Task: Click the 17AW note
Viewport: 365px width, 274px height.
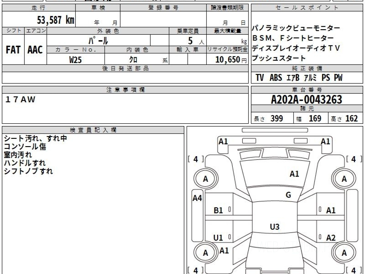Action: pyautogui.click(x=20, y=100)
